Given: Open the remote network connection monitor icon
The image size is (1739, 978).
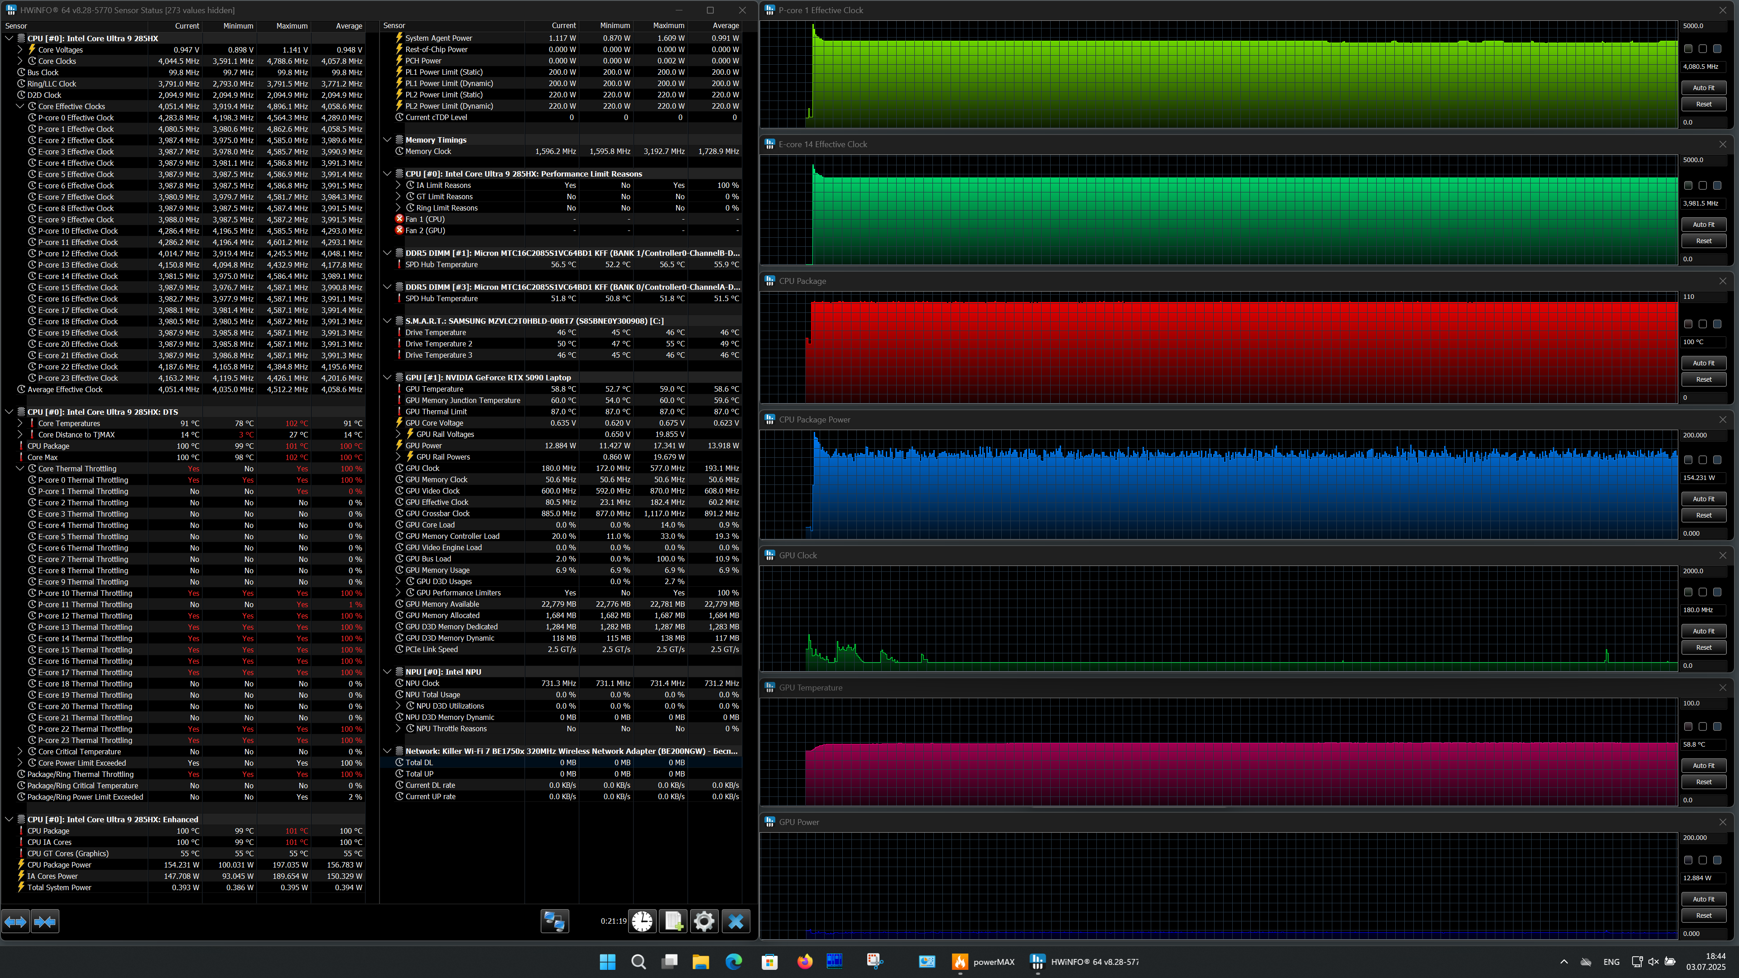Looking at the screenshot, I should [555, 921].
